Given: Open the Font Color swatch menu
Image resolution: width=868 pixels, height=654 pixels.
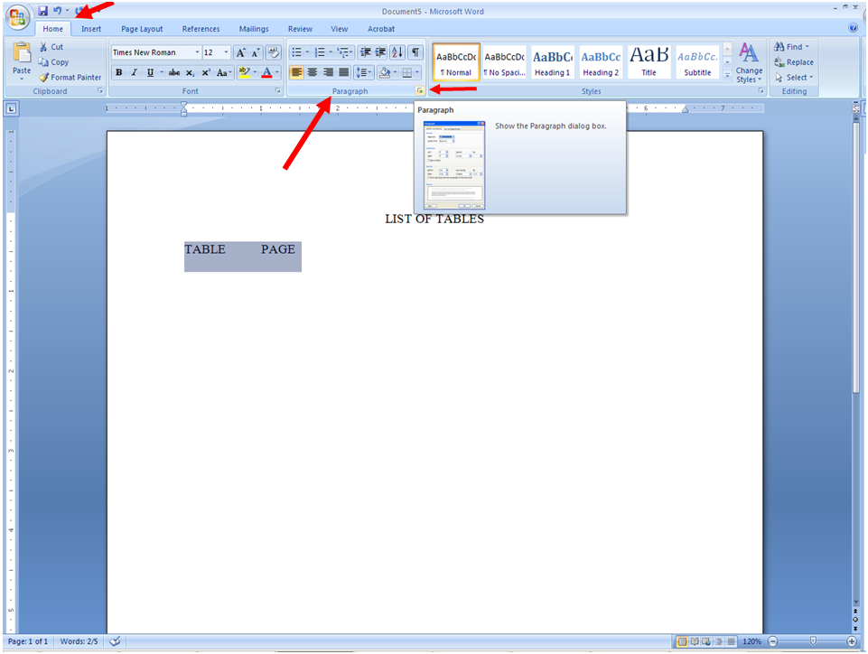Looking at the screenshot, I should click(275, 71).
